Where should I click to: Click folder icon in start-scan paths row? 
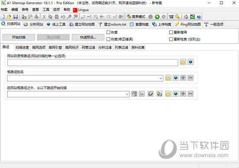click(168, 94)
